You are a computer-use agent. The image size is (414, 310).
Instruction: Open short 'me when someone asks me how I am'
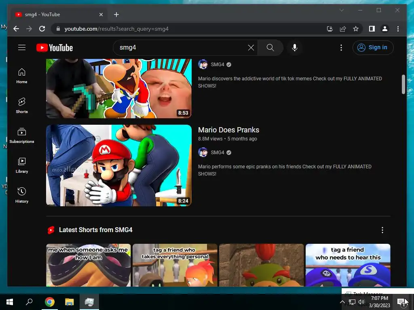88,265
